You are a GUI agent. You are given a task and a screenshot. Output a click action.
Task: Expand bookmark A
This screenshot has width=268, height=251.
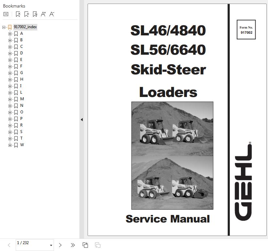coord(10,34)
